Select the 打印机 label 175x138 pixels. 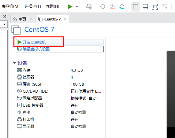point(28,119)
